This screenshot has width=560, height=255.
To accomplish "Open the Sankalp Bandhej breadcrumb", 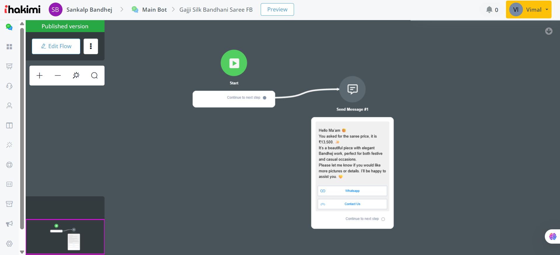I will (89, 10).
